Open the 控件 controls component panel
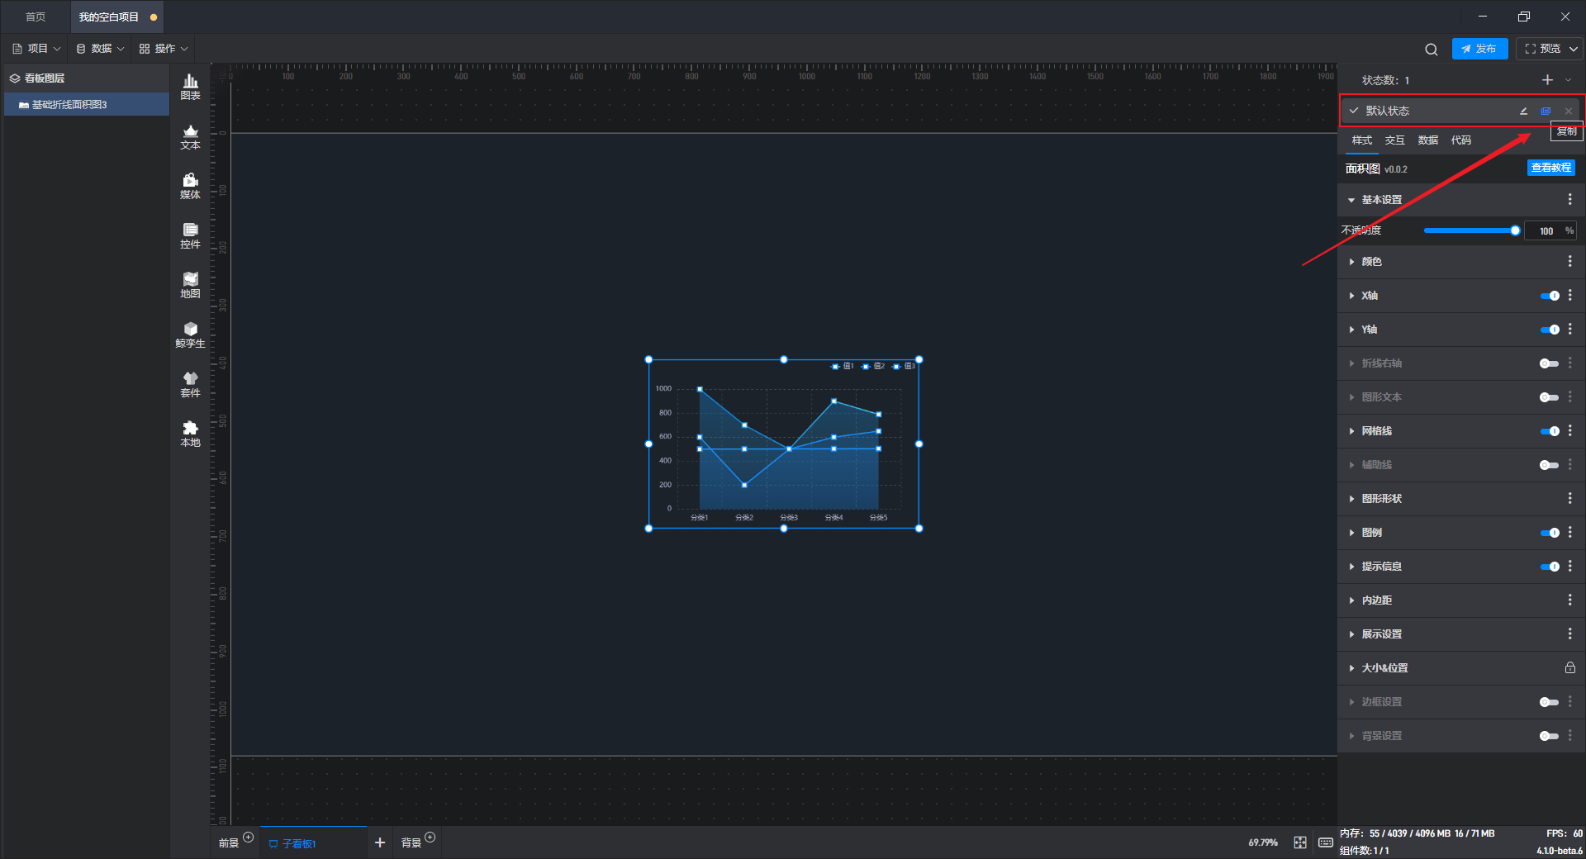Screen dimensions: 1586x859 coord(190,236)
